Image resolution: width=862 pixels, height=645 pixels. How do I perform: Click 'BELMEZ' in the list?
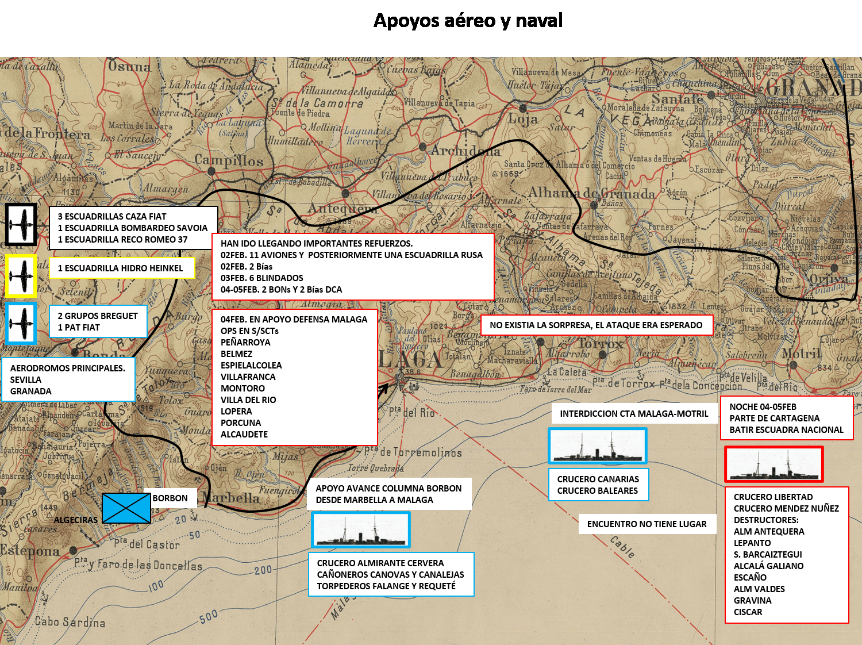tap(237, 354)
